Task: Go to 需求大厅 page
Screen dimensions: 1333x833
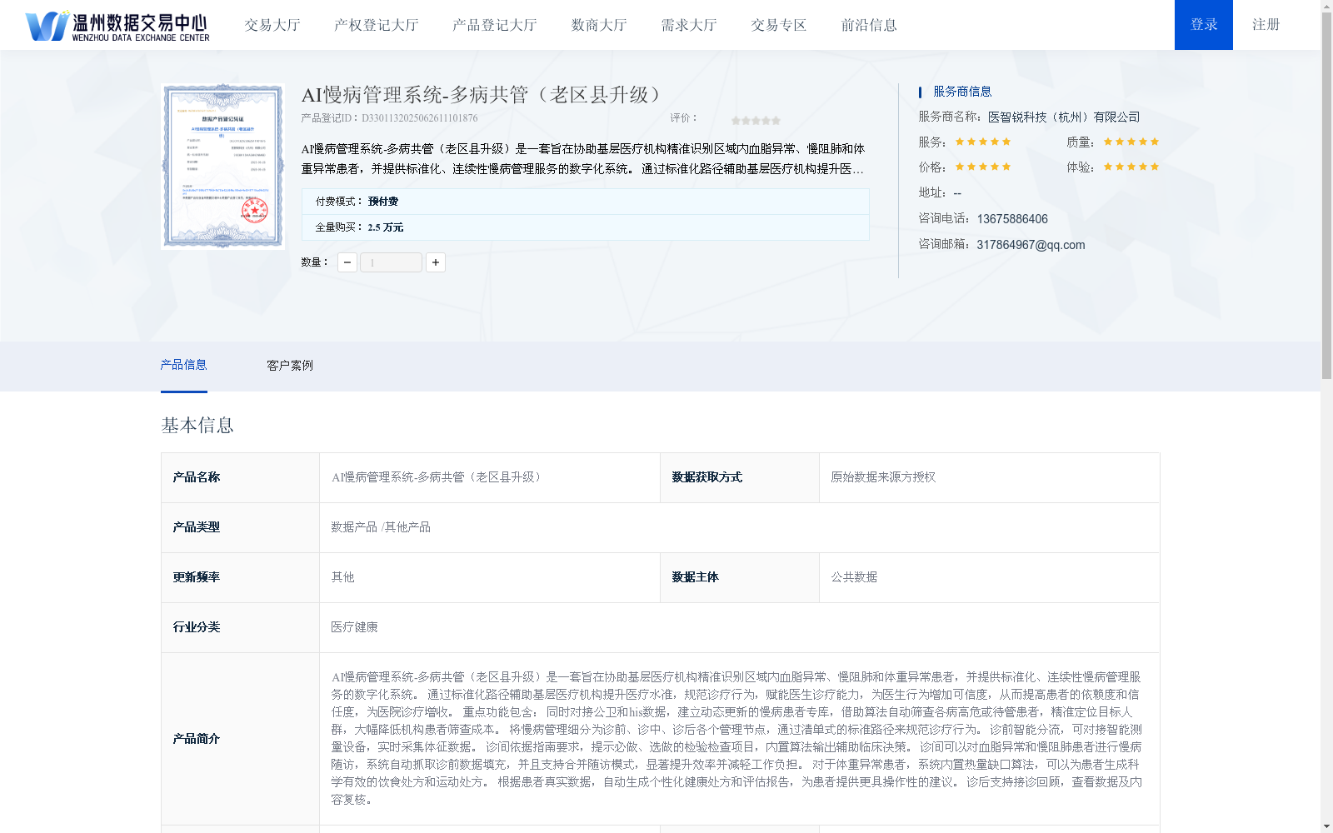Action: 688,25
